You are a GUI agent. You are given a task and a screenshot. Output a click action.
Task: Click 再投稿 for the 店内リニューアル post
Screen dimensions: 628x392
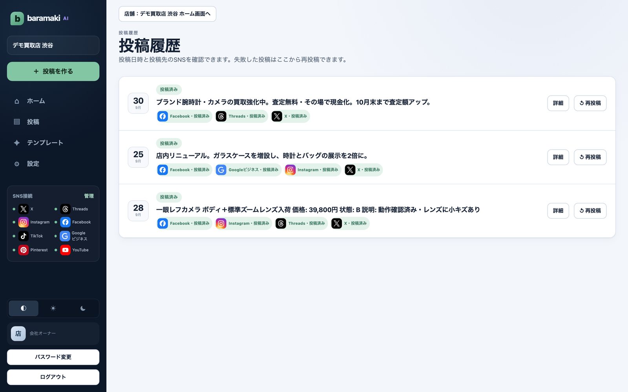590,157
